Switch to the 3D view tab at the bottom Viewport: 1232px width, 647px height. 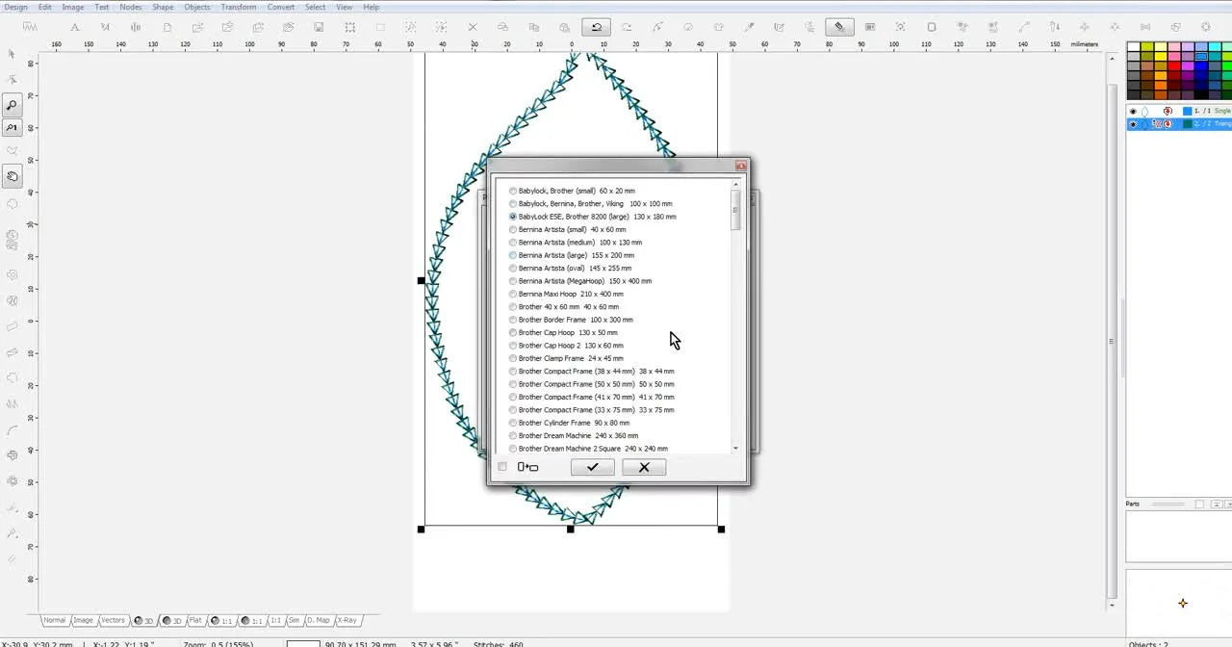tap(142, 620)
